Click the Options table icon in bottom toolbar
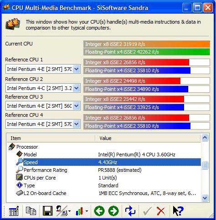The image size is (216, 220). (14, 211)
